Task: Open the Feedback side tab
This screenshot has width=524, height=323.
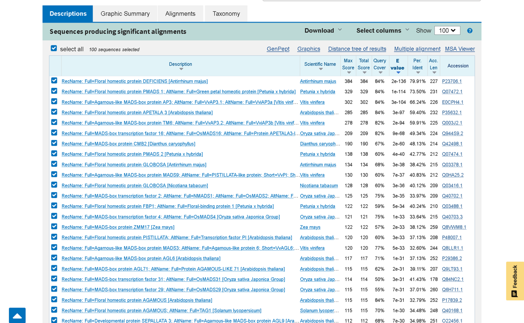Action: click(x=515, y=281)
